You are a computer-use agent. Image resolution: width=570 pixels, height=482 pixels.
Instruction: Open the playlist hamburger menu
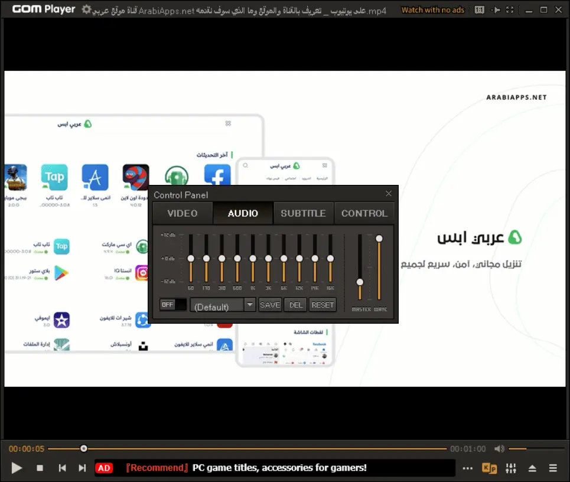tap(553, 468)
